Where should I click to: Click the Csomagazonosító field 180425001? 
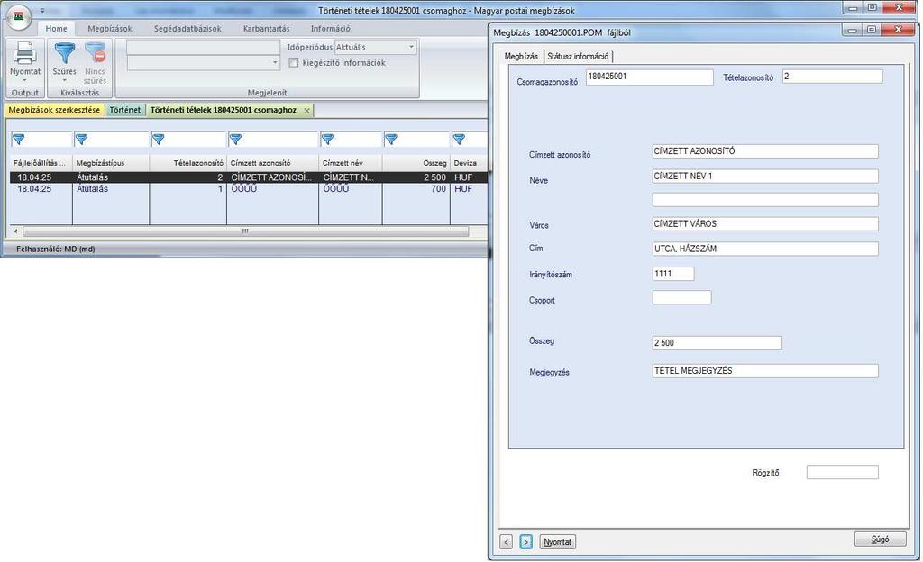(649, 77)
